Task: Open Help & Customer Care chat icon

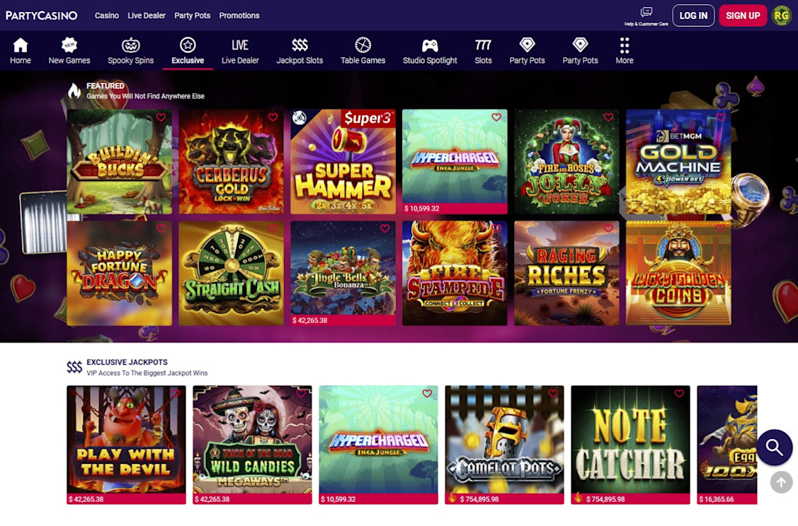Action: (x=646, y=16)
